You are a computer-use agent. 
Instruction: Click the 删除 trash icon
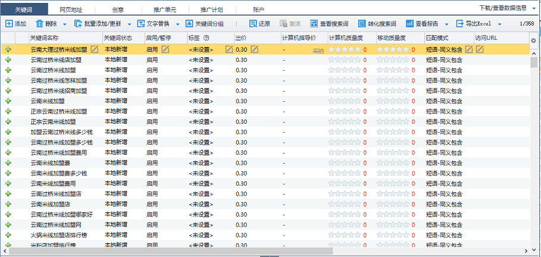tap(40, 24)
